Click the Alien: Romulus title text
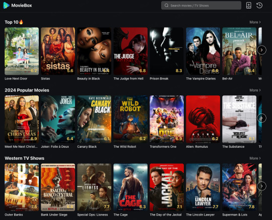Image resolution: width=272 pixels, height=220 pixels. [x=197, y=147]
